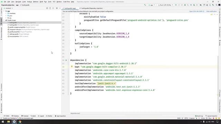The image size is (221, 124).
Task: Toggle the Project side tool window
Action: pyautogui.click(x=1, y=21)
